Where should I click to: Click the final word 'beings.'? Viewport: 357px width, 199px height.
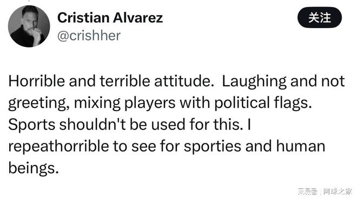[x=34, y=168]
